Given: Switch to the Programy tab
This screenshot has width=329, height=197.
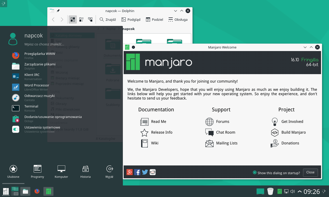Looking at the screenshot, I should pyautogui.click(x=38, y=171).
